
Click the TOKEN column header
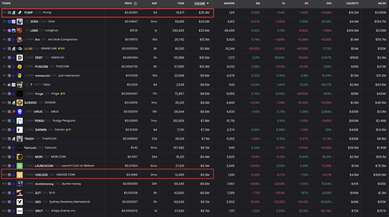click(x=6, y=3)
